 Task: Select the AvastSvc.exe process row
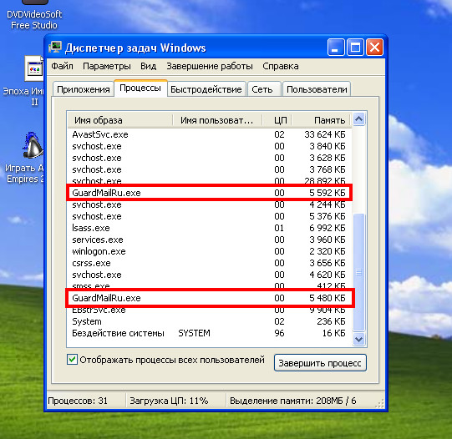(x=210, y=134)
